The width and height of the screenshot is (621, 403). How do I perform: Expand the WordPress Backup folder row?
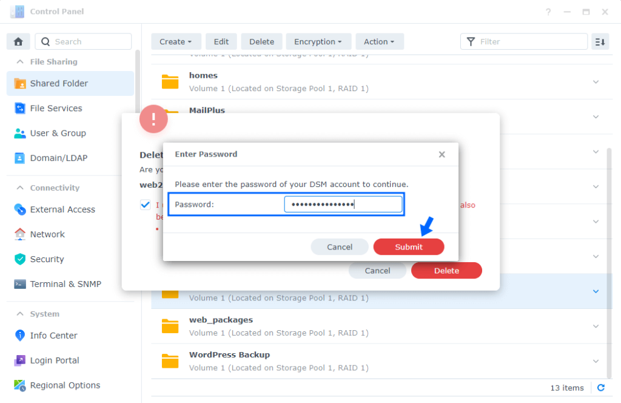point(595,360)
